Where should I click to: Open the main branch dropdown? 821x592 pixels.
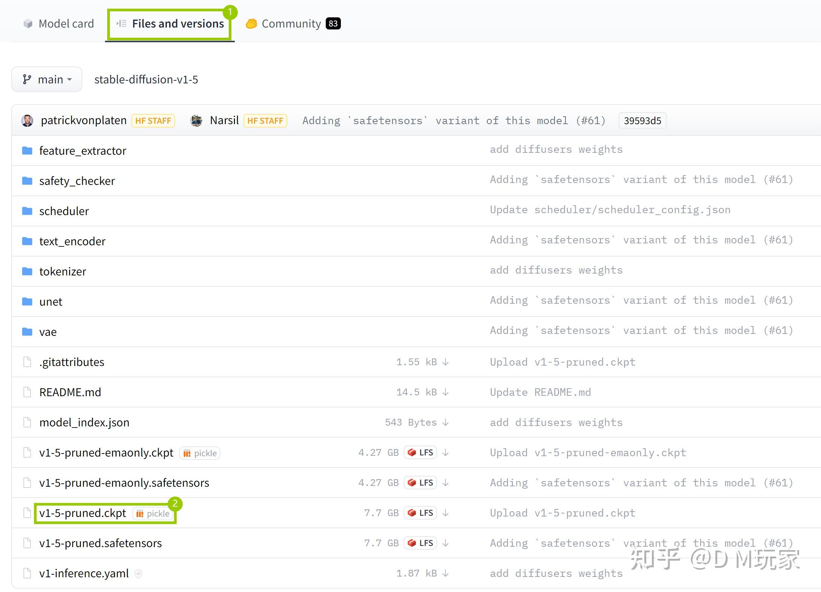tap(47, 79)
